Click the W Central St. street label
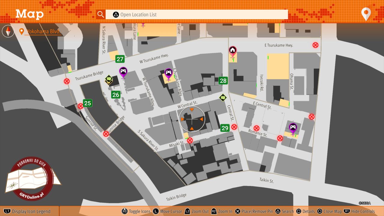Viewport: 384px width, 216px height. (x=187, y=104)
